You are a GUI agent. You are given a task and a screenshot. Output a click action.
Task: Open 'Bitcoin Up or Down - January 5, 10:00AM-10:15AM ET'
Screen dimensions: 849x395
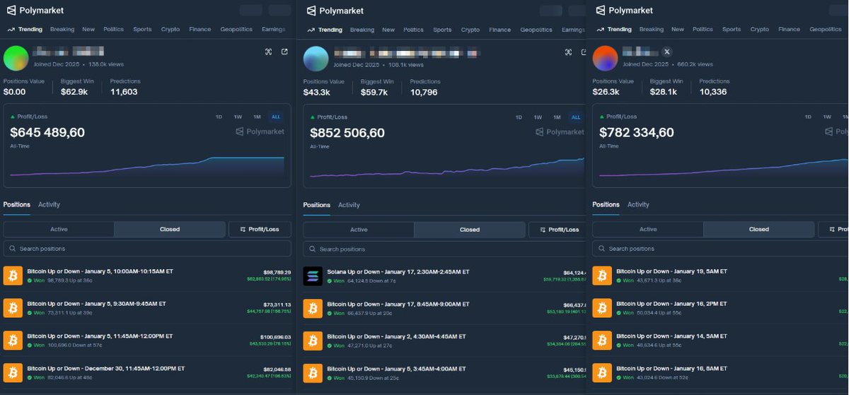coord(100,271)
